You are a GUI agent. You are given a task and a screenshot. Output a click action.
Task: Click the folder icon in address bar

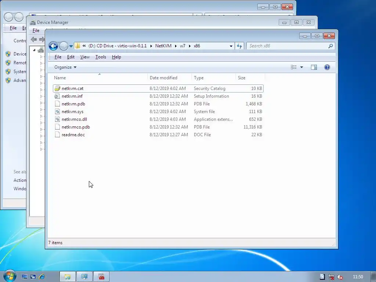coord(77,46)
